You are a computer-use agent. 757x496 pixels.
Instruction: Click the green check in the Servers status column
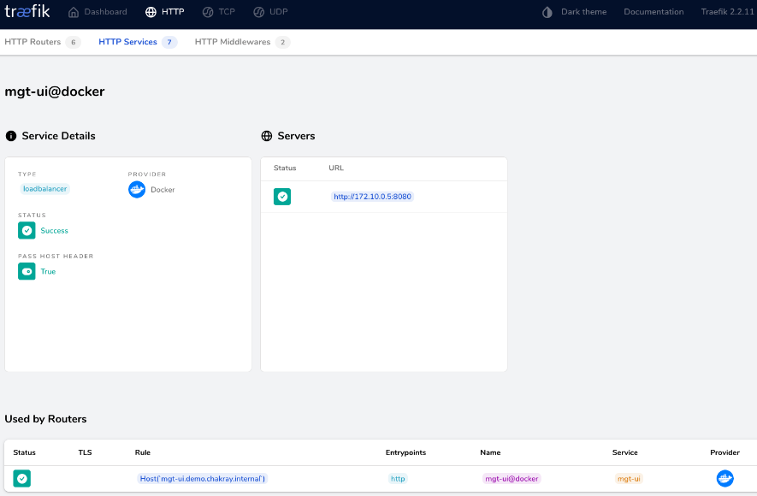(282, 197)
